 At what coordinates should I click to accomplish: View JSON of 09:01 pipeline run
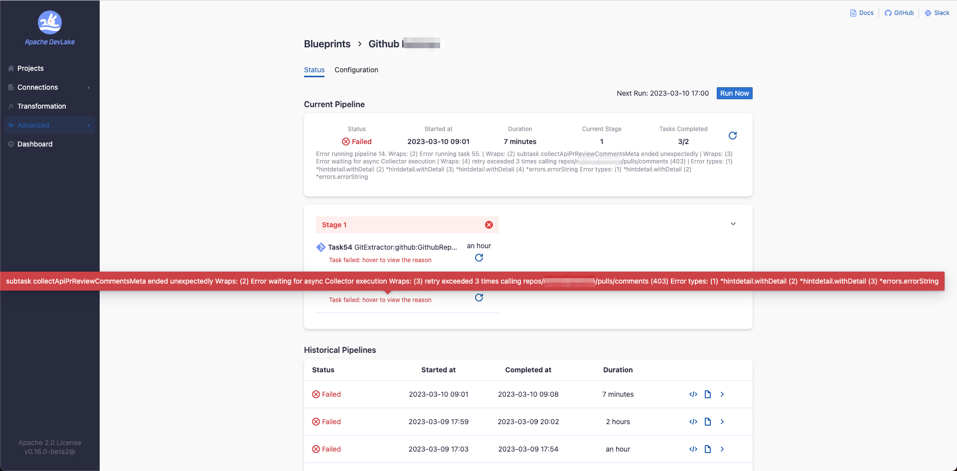(x=693, y=394)
